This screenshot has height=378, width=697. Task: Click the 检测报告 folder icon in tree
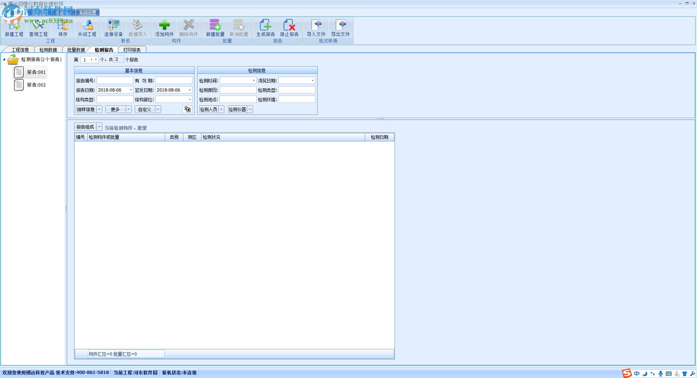[13, 59]
